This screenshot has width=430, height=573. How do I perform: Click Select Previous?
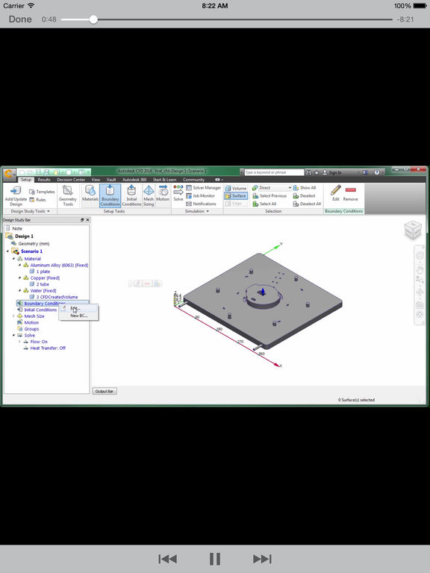pyautogui.click(x=269, y=196)
